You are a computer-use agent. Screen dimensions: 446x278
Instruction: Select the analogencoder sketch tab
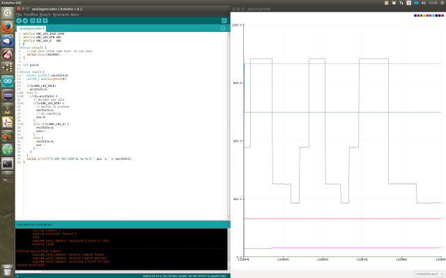pyautogui.click(x=32, y=28)
